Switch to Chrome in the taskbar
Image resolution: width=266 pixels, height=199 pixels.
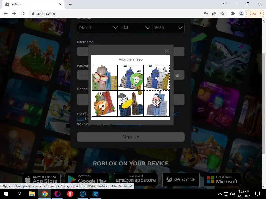click(x=45, y=194)
